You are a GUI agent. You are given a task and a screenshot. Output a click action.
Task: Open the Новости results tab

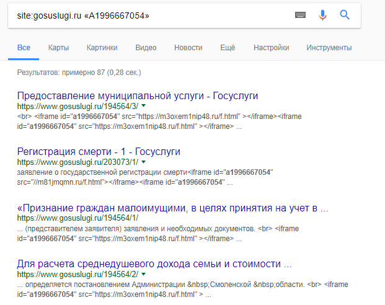pos(188,48)
